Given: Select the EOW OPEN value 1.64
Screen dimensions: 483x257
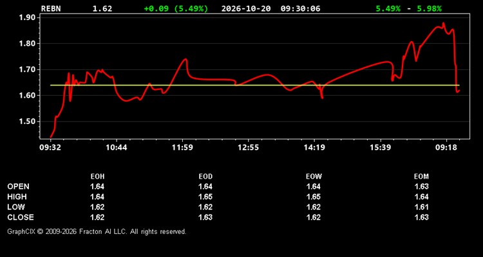Looking at the screenshot, I should tap(314, 186).
